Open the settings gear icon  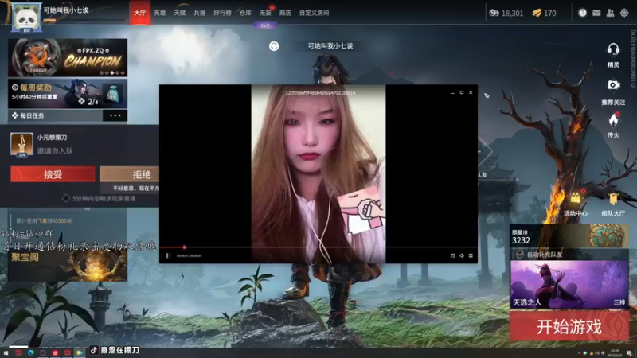(624, 13)
